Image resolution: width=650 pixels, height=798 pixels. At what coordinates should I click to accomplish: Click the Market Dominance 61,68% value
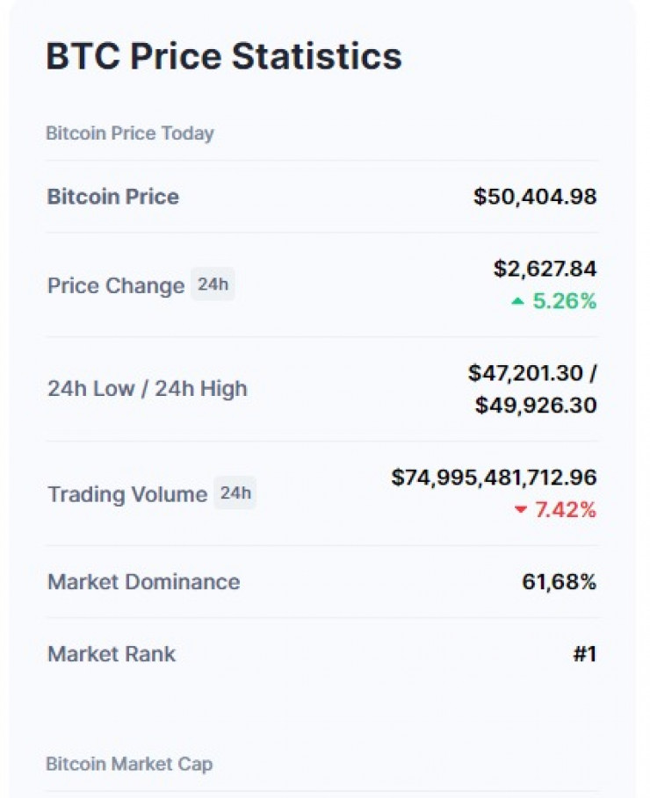click(x=559, y=582)
